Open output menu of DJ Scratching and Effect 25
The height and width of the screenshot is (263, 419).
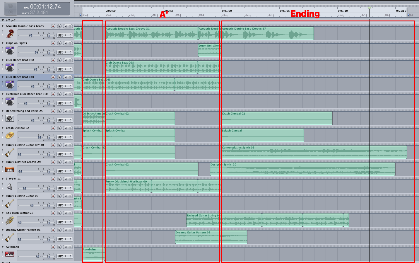click(x=65, y=120)
